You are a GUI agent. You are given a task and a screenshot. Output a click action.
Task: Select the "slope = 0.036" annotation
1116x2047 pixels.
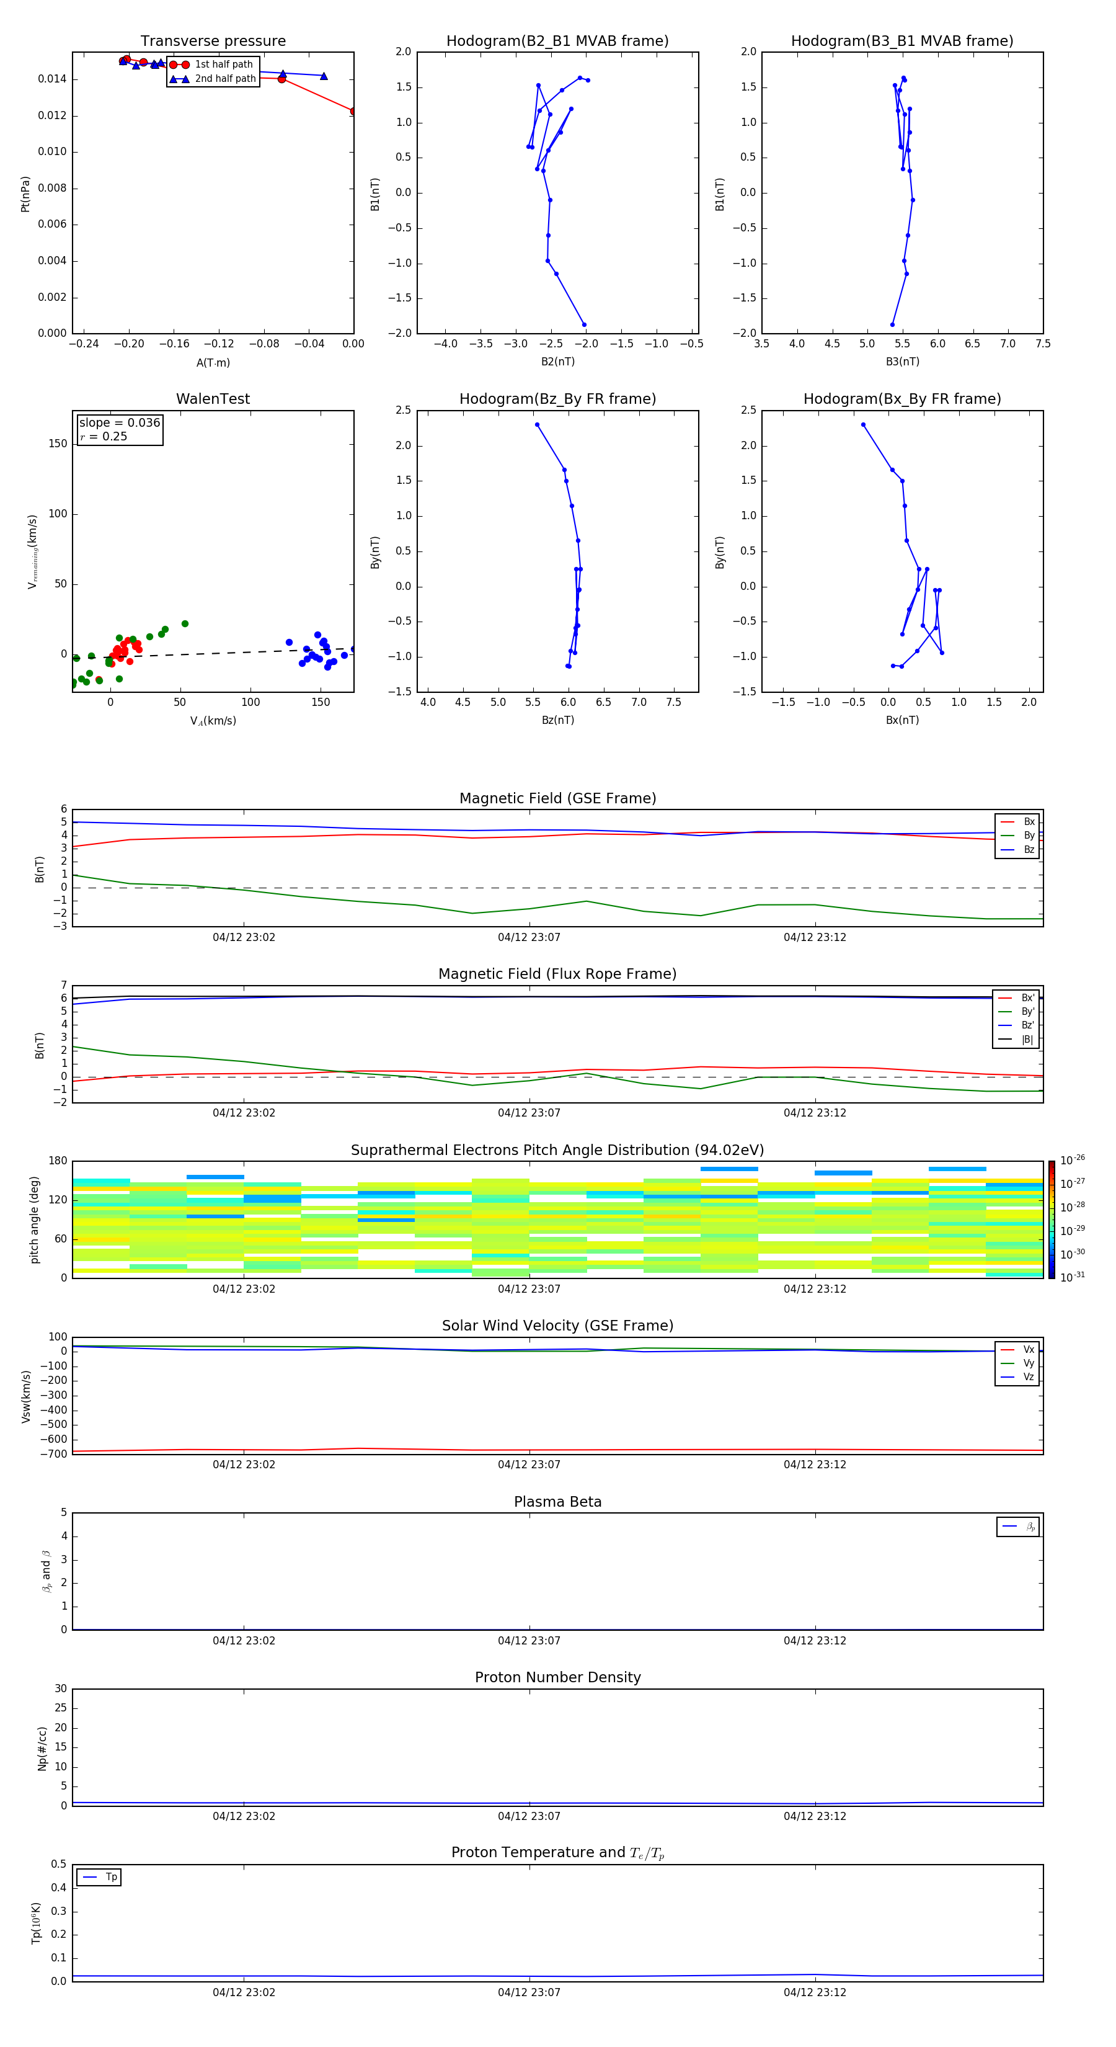[120, 423]
